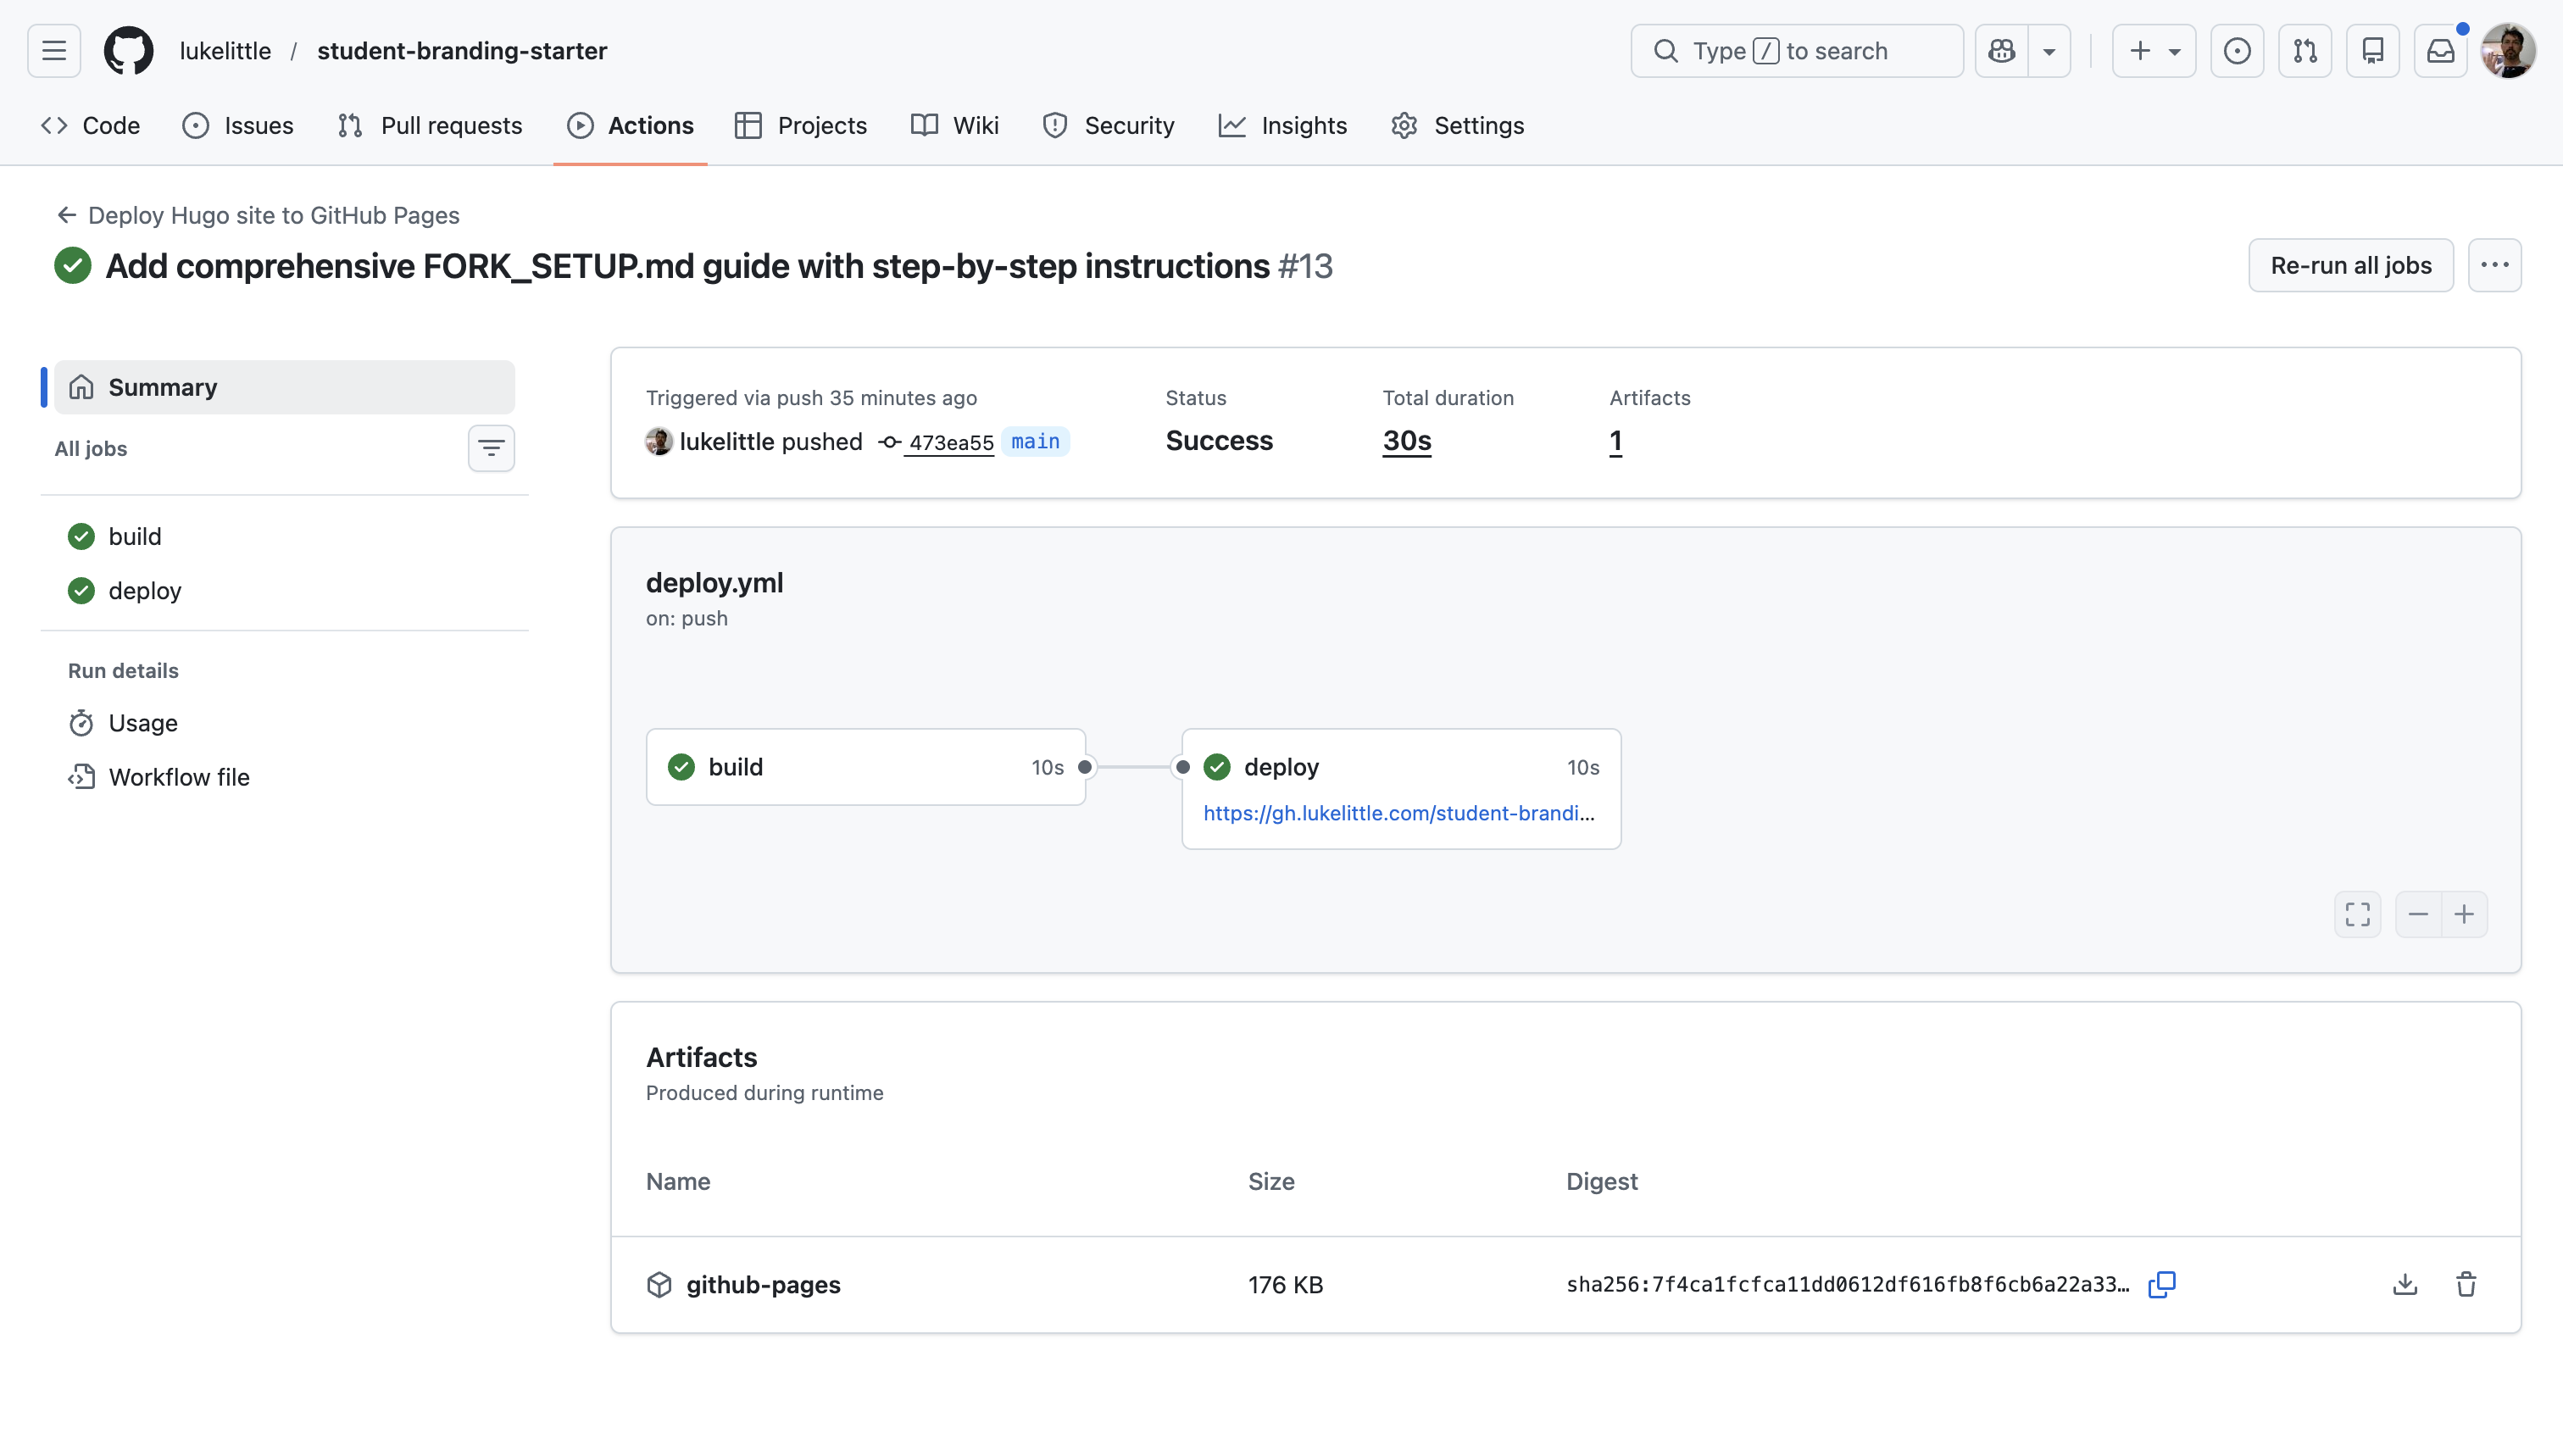2563x1456 pixels.
Task: Open the notifications inbox
Action: [x=2441, y=50]
